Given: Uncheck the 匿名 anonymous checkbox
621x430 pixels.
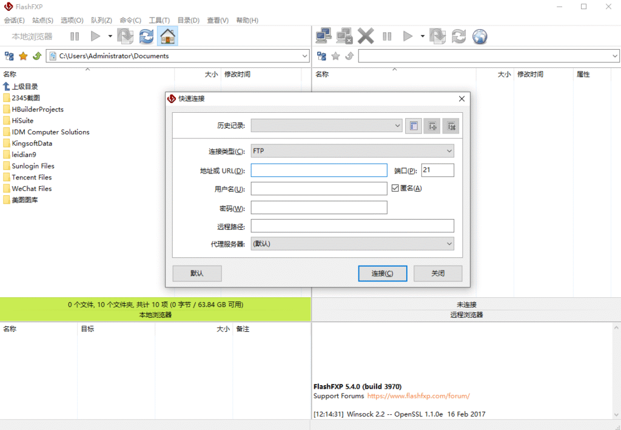Looking at the screenshot, I should tap(395, 188).
